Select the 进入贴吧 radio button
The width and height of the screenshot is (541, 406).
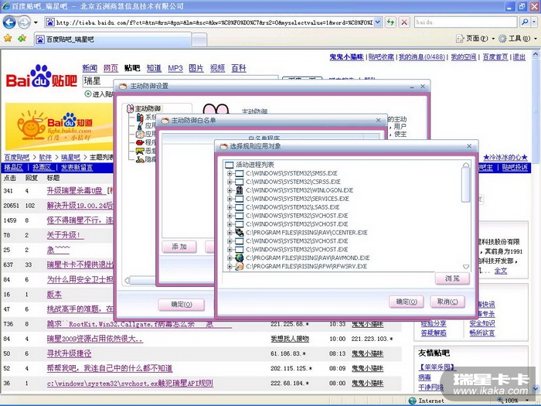click(88, 94)
